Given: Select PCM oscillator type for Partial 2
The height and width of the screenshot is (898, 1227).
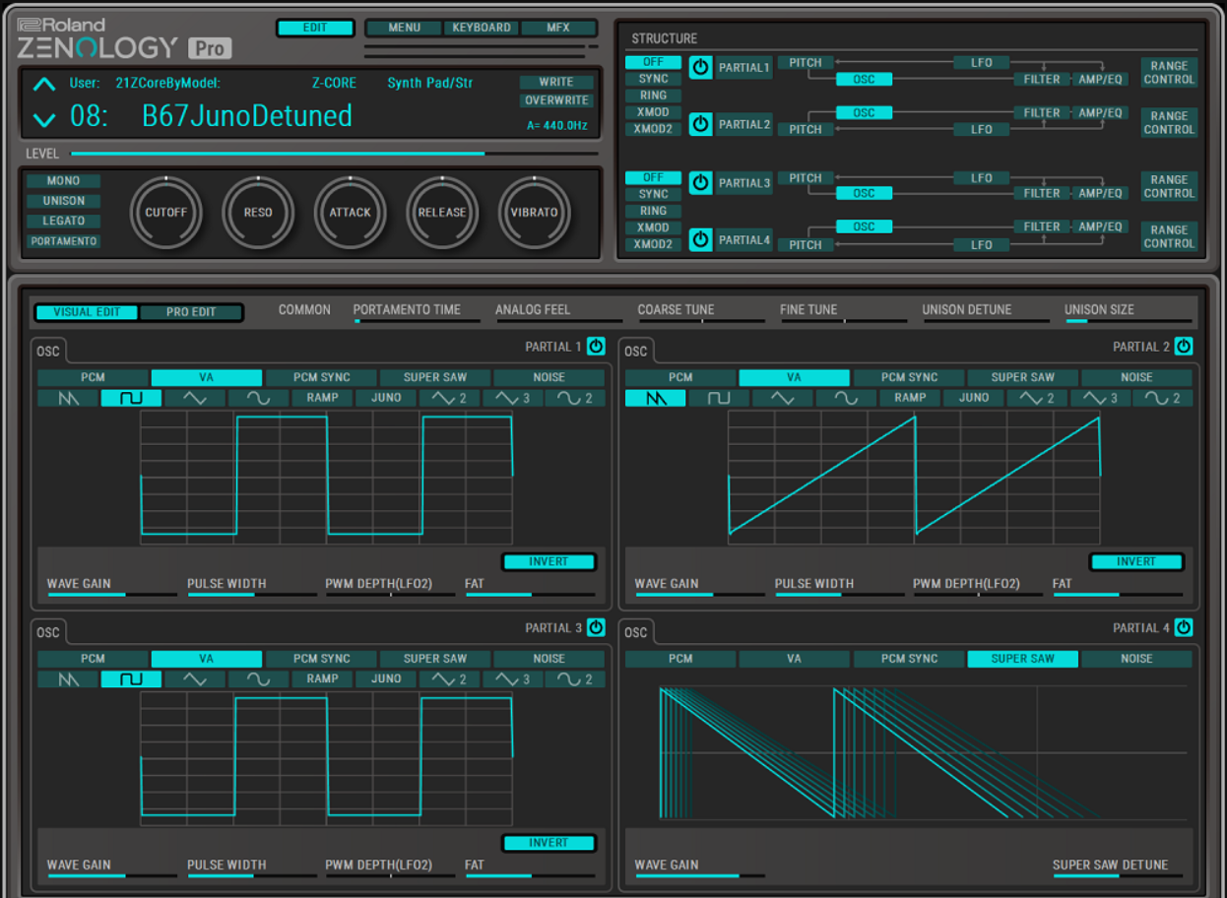Looking at the screenshot, I should [x=680, y=377].
